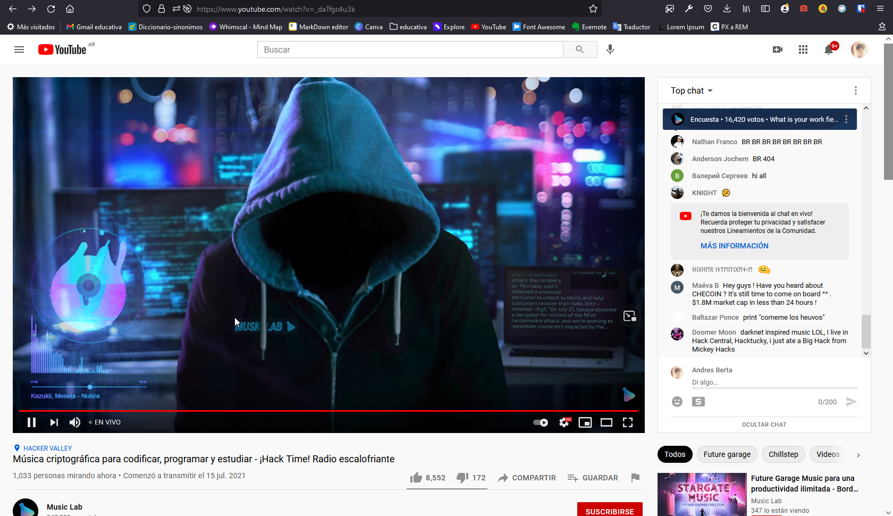The image size is (893, 516).
Task: Open the create video camera icon
Action: point(778,49)
